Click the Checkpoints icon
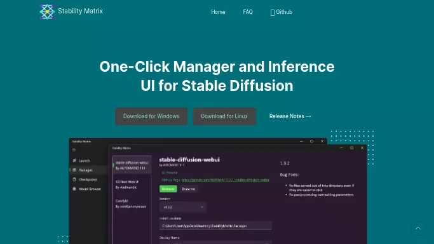Screen dimensions: 434x244 pyautogui.click(x=74, y=180)
